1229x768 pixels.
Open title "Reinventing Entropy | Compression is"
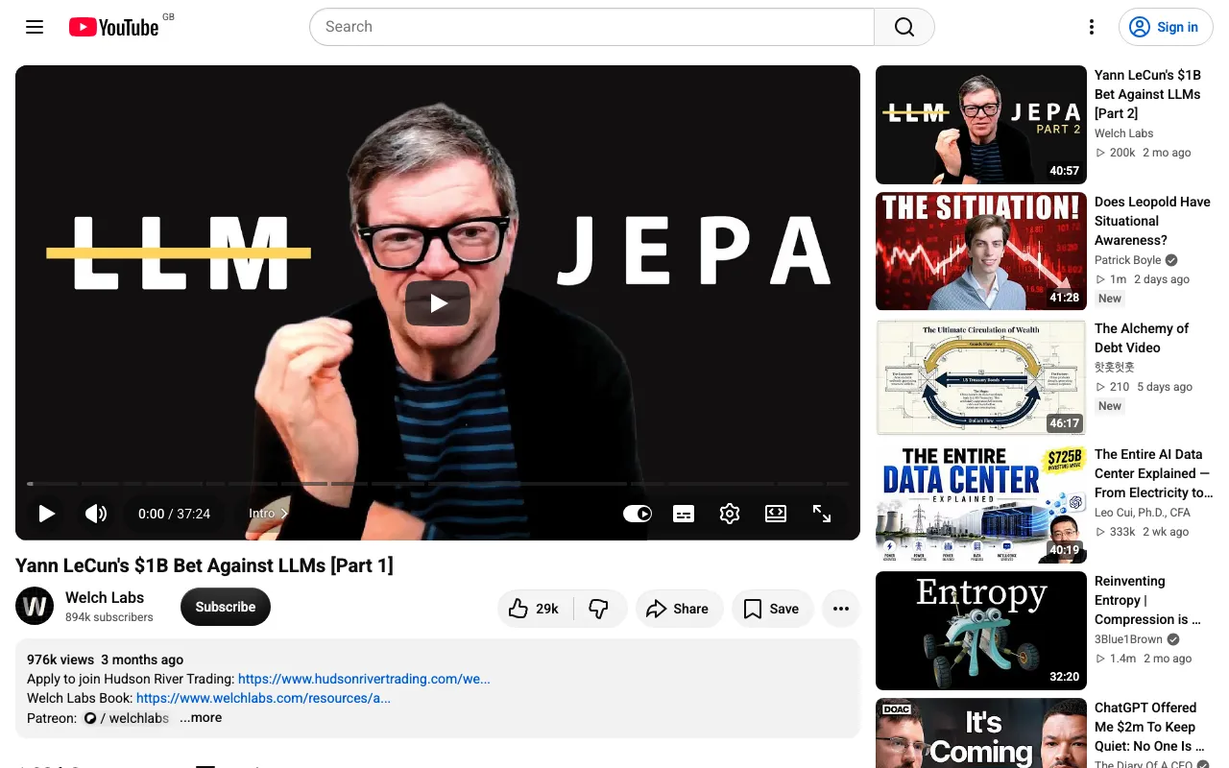1148,600
